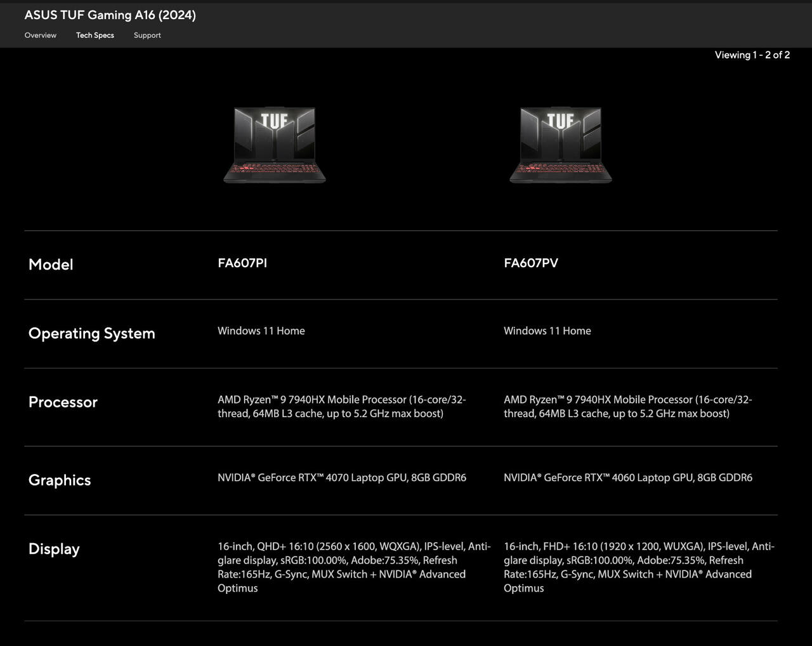
Task: Click the ASUS TUF Gaming A16 (2024) title
Action: tap(110, 15)
